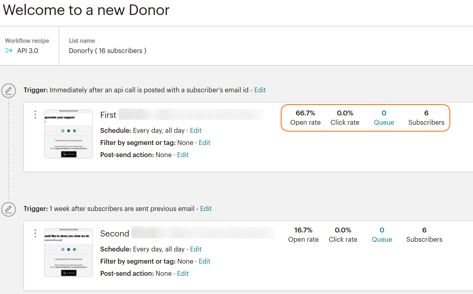Viewport: 473px width, 294px height.
Task: Edit the segment or tag filter of the First email
Action: [204, 143]
